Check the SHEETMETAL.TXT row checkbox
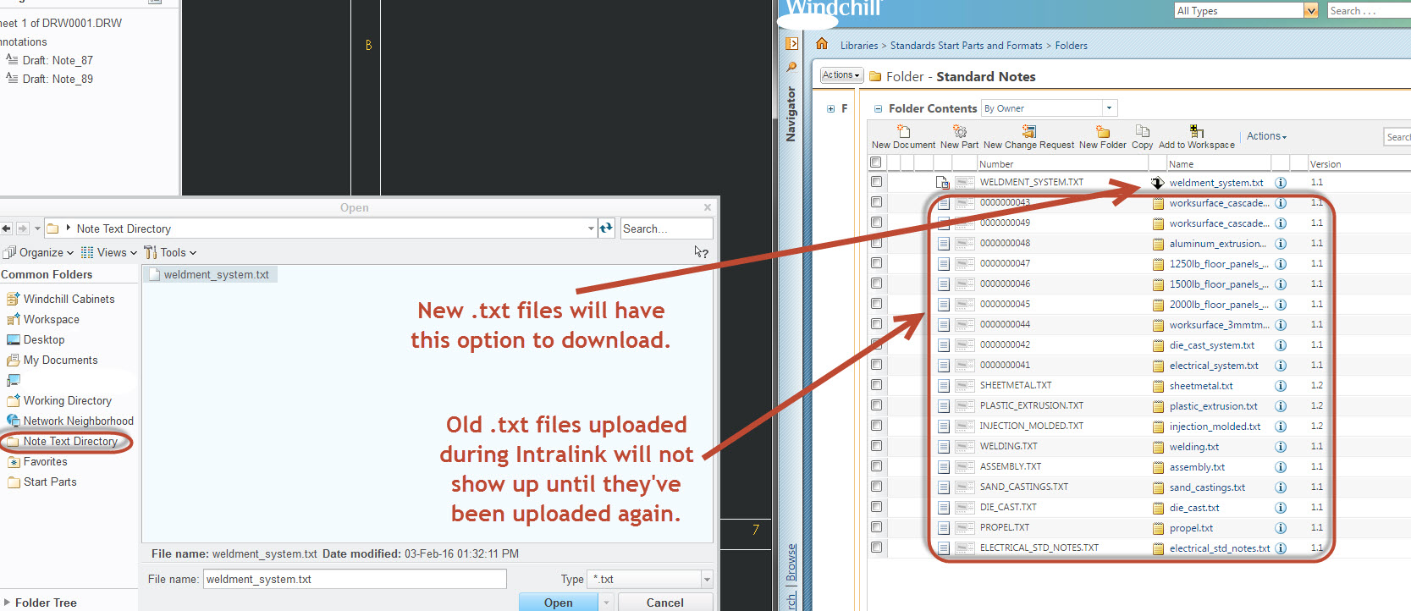The width and height of the screenshot is (1411, 611). pos(876,385)
